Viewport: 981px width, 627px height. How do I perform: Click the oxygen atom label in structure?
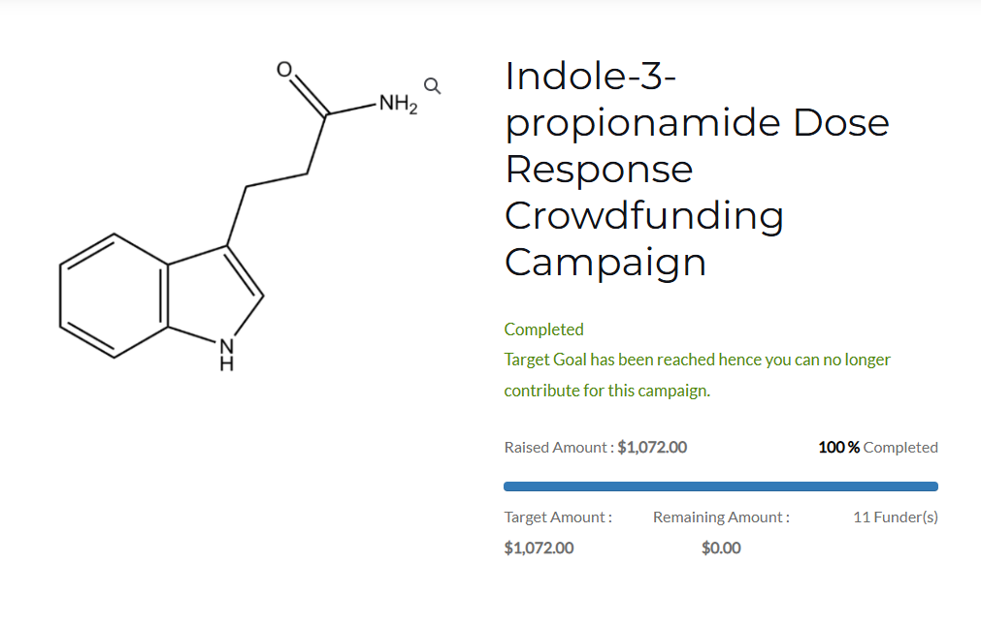284,70
